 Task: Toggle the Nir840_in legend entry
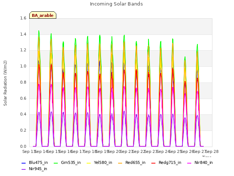pos(200,162)
